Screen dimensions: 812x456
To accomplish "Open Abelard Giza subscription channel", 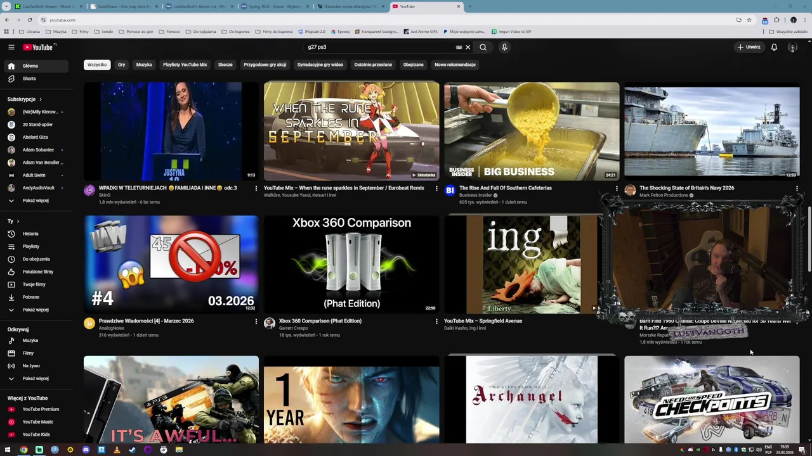I will click(36, 137).
